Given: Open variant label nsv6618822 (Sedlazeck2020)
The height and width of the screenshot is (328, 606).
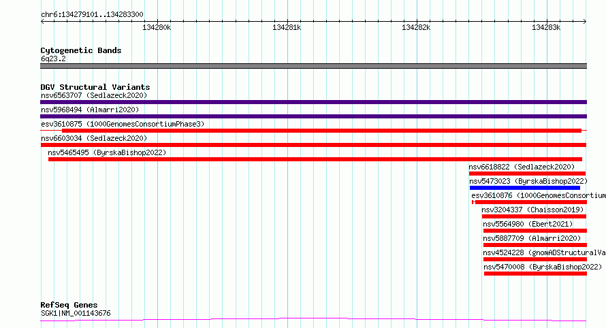Looking at the screenshot, I should tap(522, 167).
